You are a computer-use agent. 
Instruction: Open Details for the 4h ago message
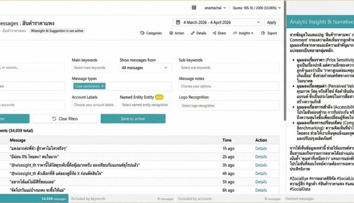261,174
